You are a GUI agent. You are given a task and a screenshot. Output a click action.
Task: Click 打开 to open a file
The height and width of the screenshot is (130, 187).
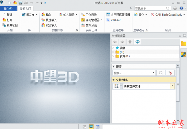[7, 20]
